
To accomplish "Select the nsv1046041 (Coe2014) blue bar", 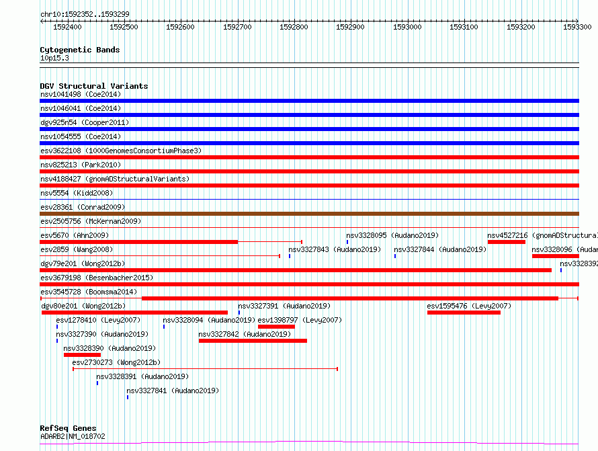I will coord(309,115).
